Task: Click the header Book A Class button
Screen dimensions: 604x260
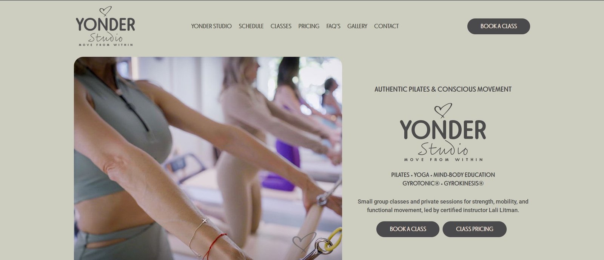Action: point(499,26)
